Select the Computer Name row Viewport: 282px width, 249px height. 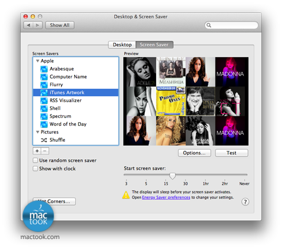76,77
